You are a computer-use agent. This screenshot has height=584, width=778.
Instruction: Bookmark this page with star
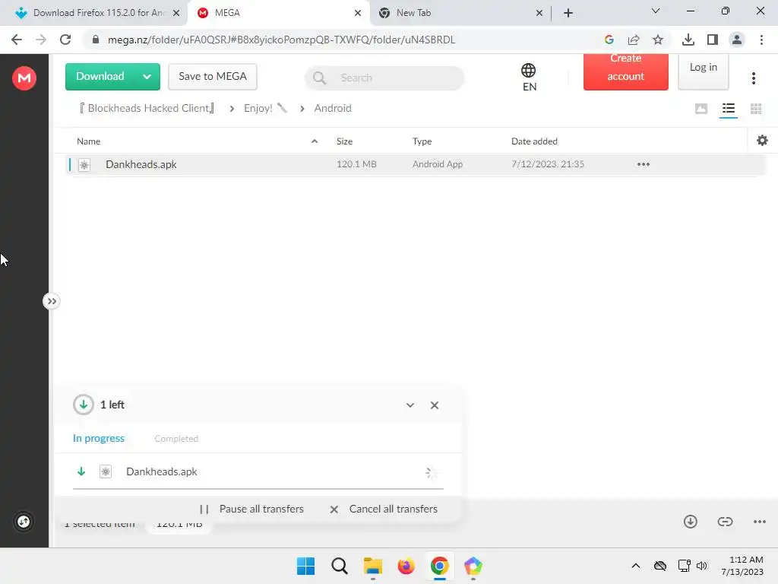[x=657, y=40]
